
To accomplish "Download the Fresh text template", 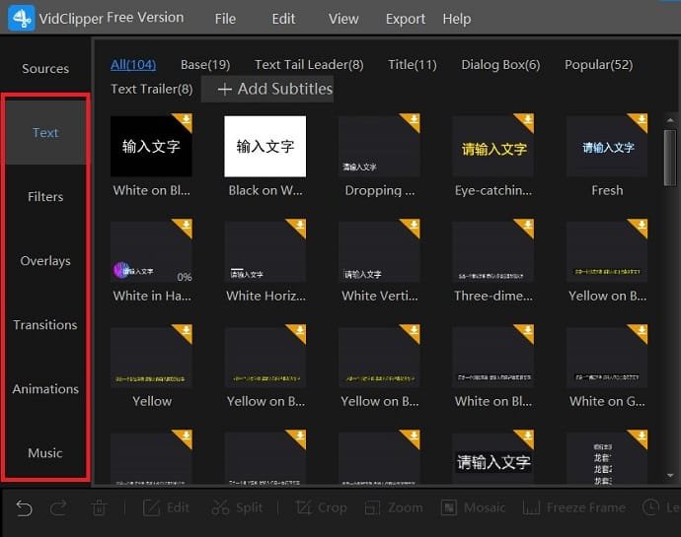I will coord(642,119).
